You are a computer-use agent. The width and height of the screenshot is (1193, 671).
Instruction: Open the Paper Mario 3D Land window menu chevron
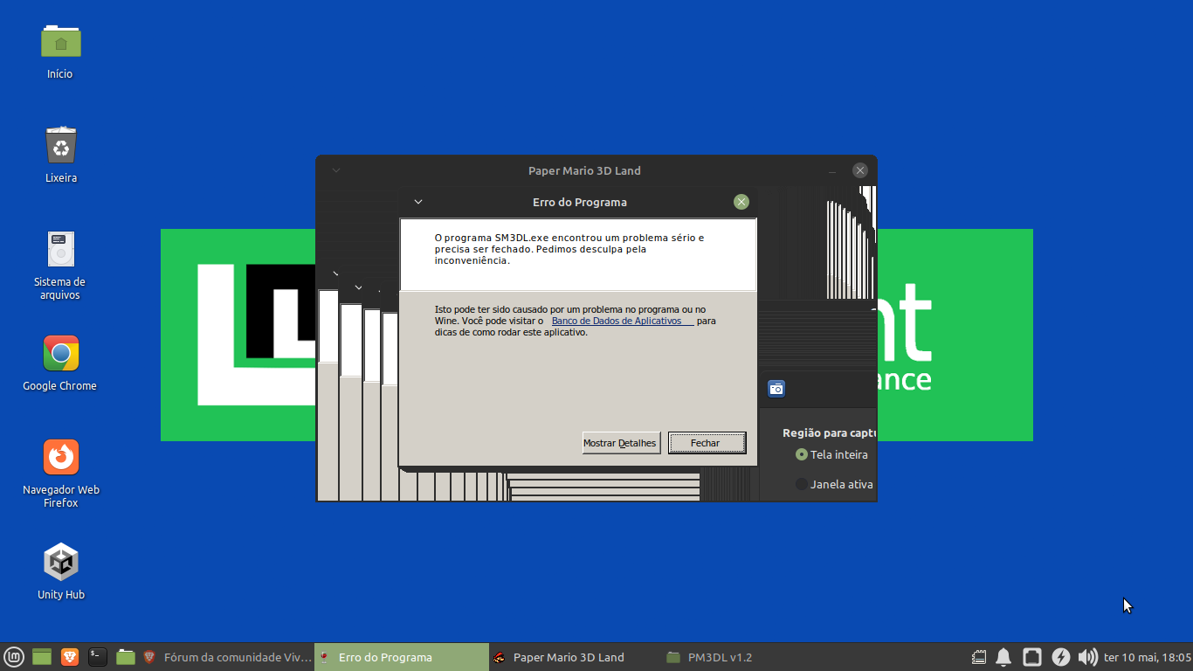pos(336,170)
